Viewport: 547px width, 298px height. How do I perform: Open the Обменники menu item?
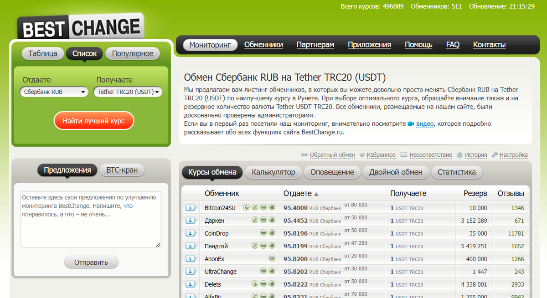[x=263, y=45]
